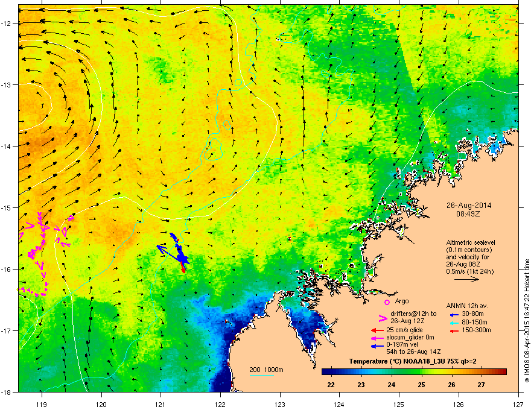
Task: Click the ANMN 12h av. heading
Action: click(x=467, y=306)
